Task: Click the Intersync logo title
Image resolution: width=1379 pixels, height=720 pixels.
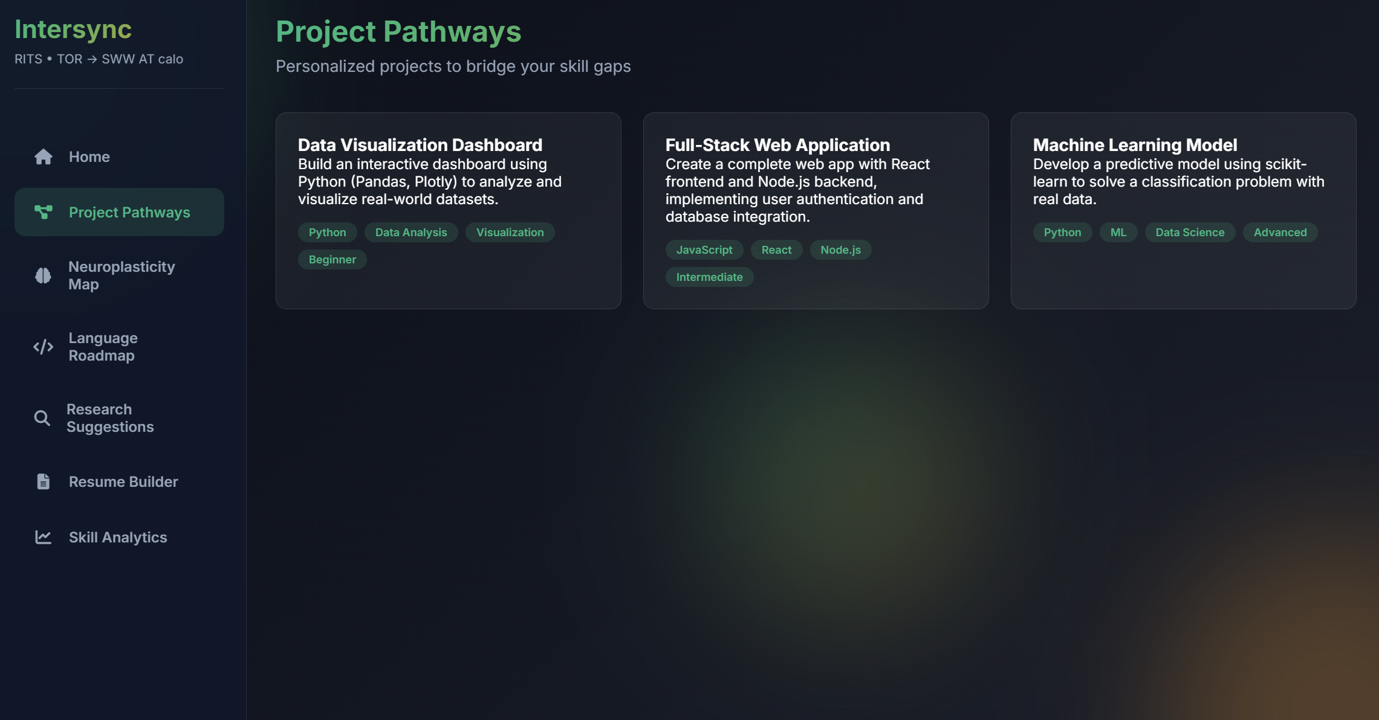Action: coord(73,30)
